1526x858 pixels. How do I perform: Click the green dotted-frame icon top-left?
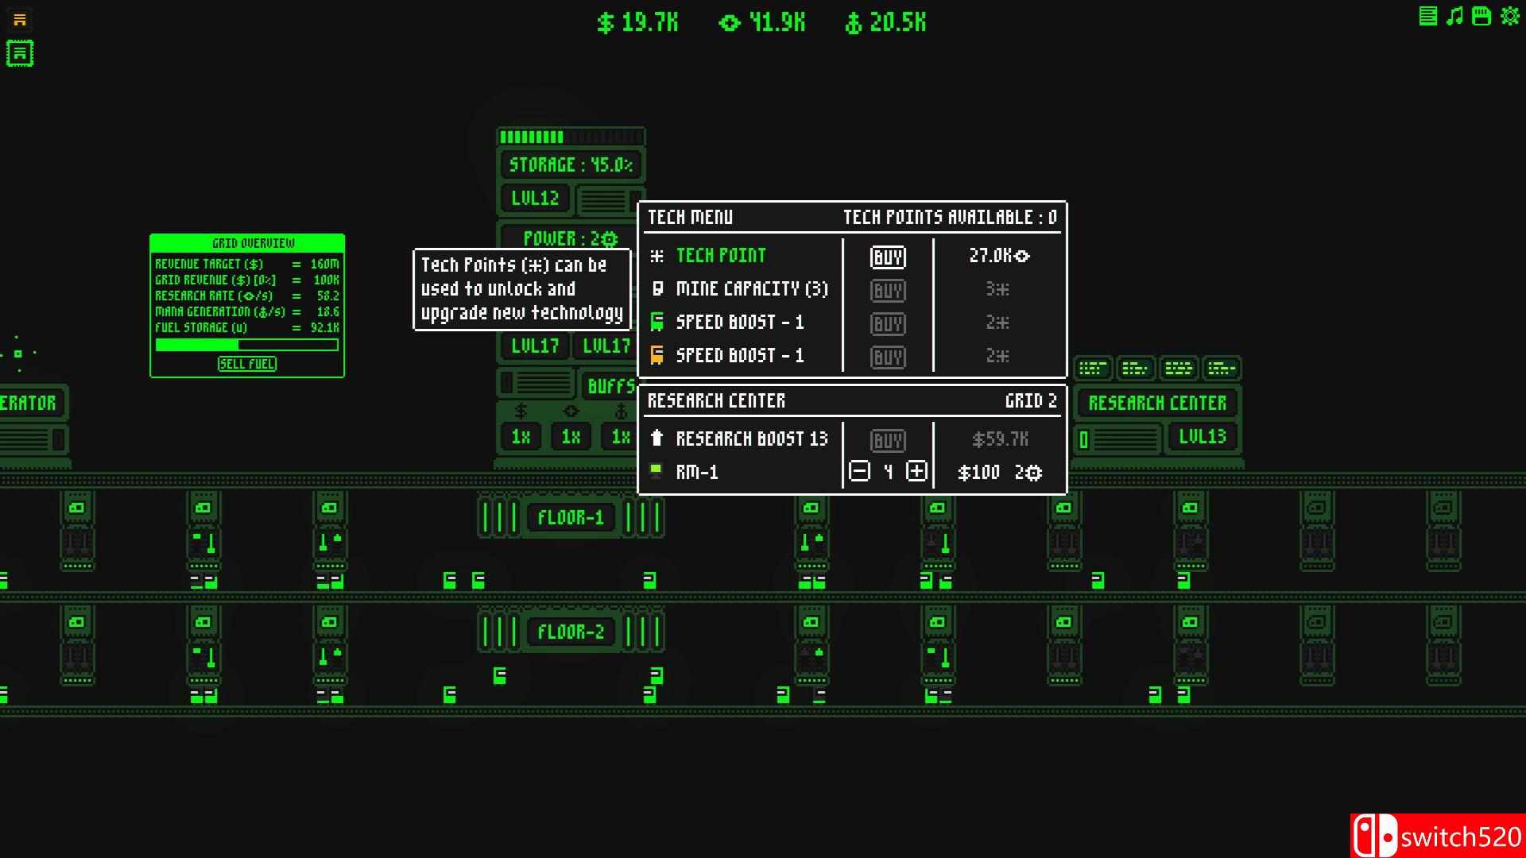[x=20, y=54]
